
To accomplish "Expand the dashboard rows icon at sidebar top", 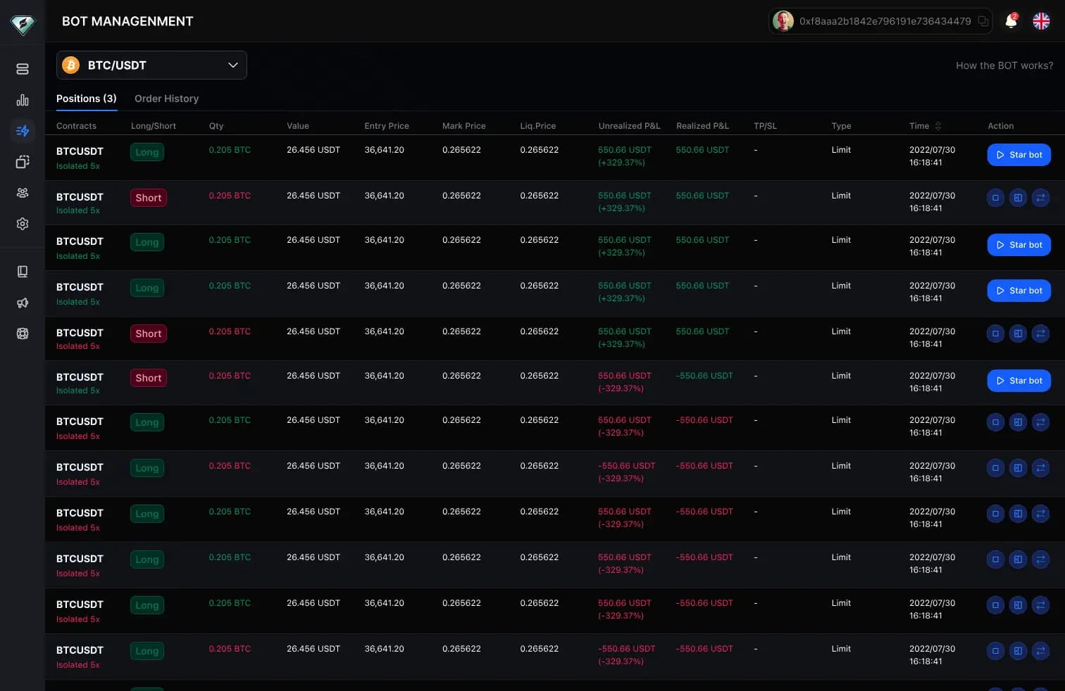I will pos(23,69).
